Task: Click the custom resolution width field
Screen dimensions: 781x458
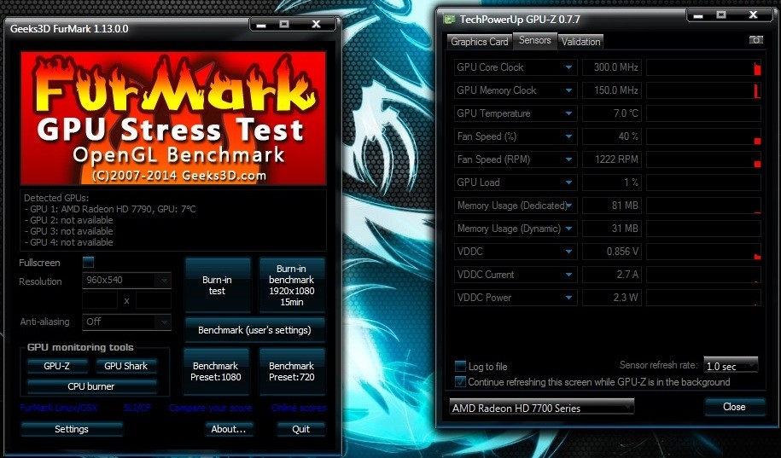Action: coord(100,301)
